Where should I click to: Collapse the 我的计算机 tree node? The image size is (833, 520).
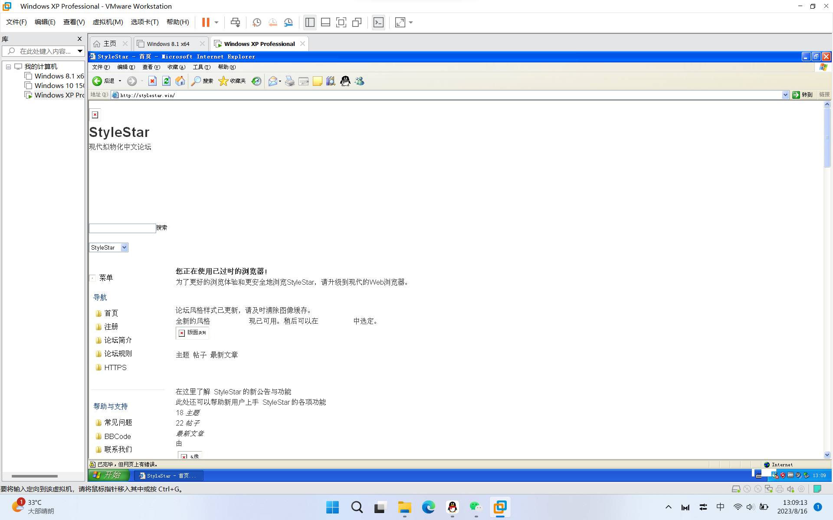pos(8,67)
